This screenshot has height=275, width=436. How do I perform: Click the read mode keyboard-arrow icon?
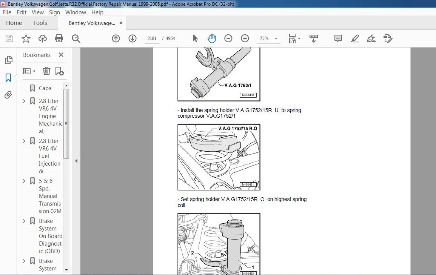(314, 38)
